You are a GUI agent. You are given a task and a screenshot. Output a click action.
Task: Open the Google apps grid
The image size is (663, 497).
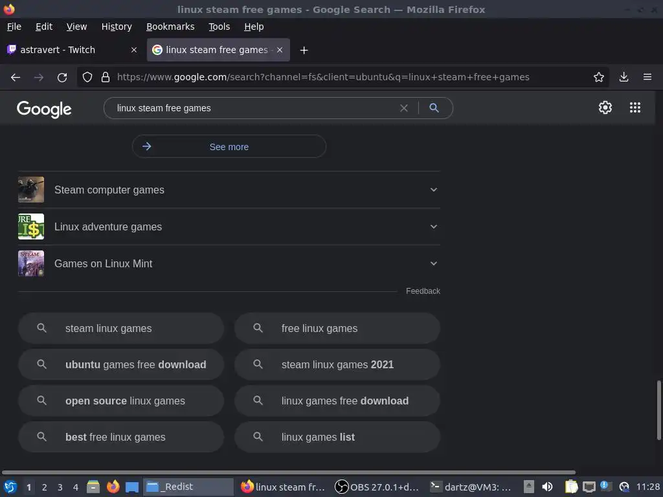[x=635, y=107]
